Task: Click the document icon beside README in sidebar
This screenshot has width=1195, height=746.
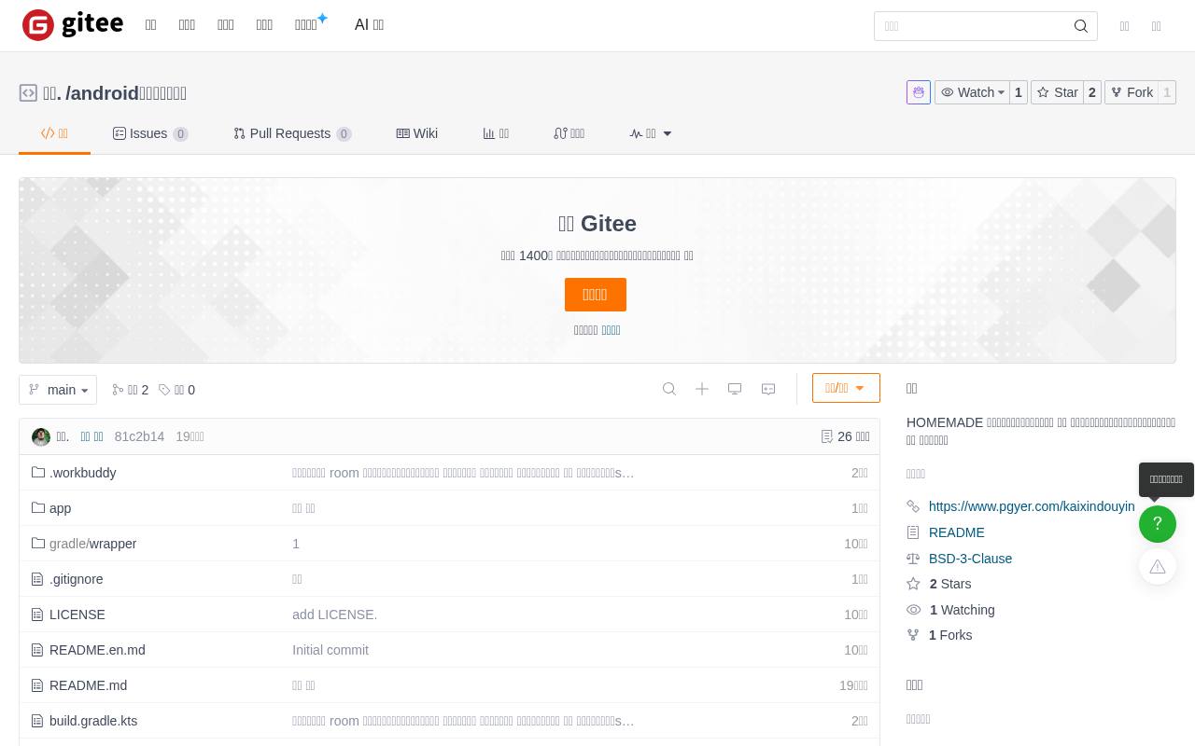Action: [913, 532]
